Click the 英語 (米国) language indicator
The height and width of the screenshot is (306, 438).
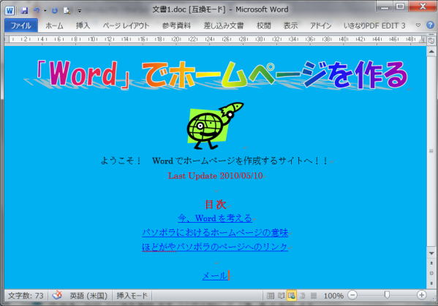(x=88, y=296)
